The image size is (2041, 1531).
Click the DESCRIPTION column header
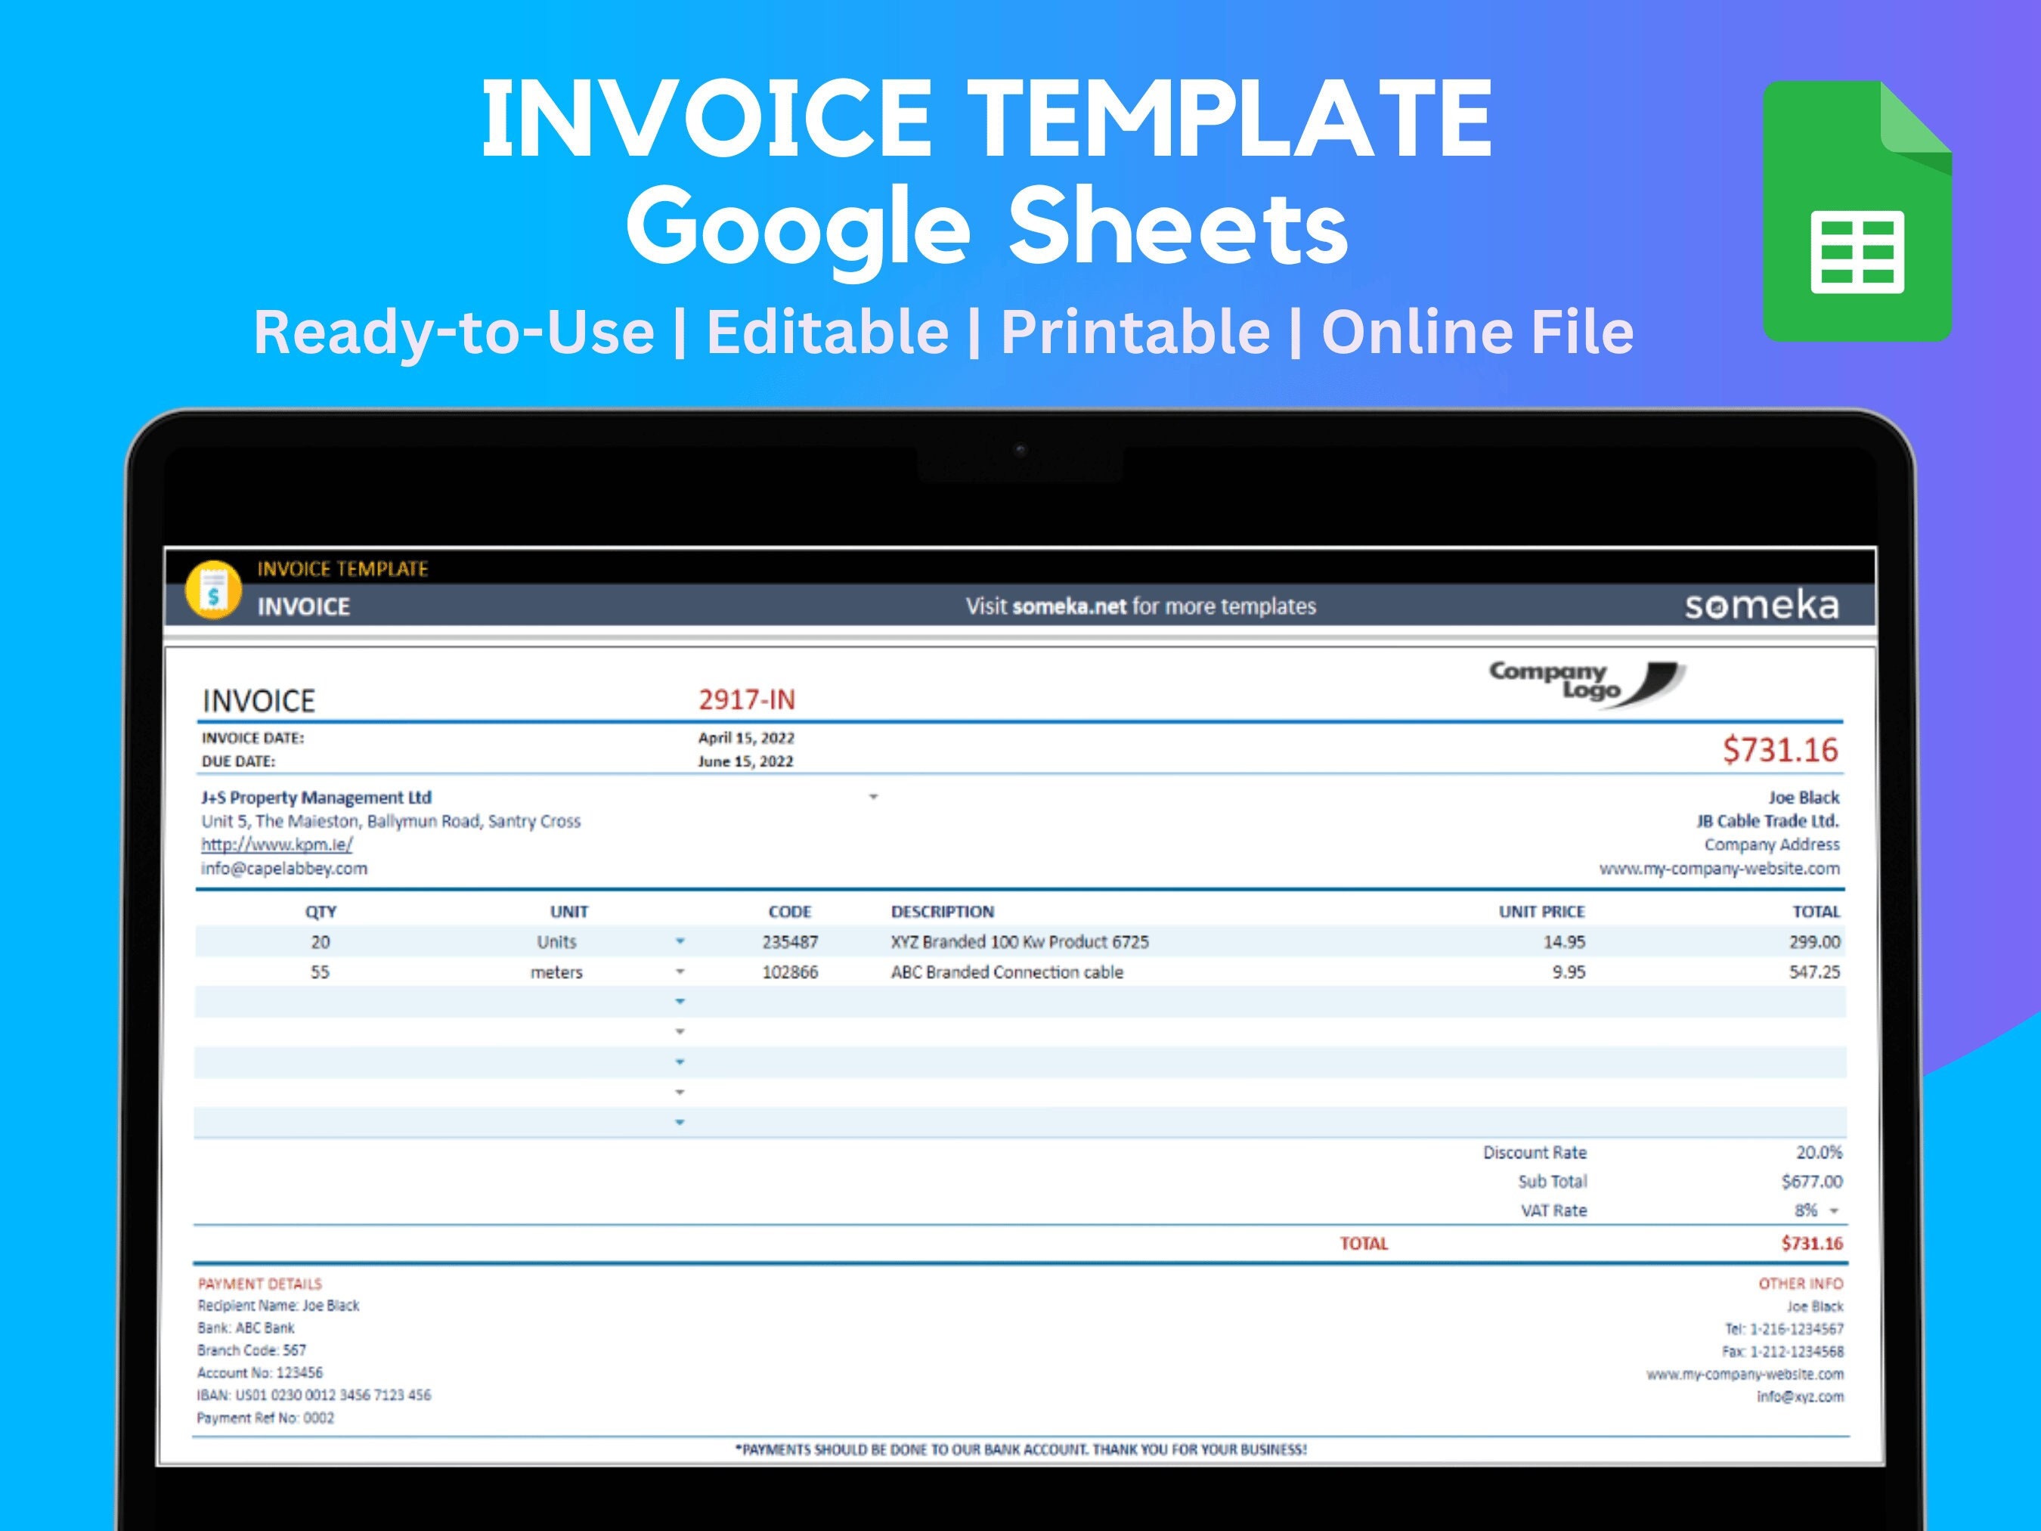click(942, 912)
